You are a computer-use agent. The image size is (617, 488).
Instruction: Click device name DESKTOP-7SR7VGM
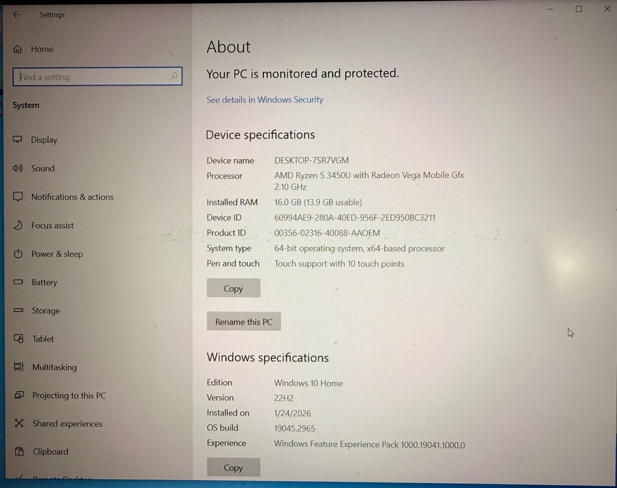click(312, 160)
